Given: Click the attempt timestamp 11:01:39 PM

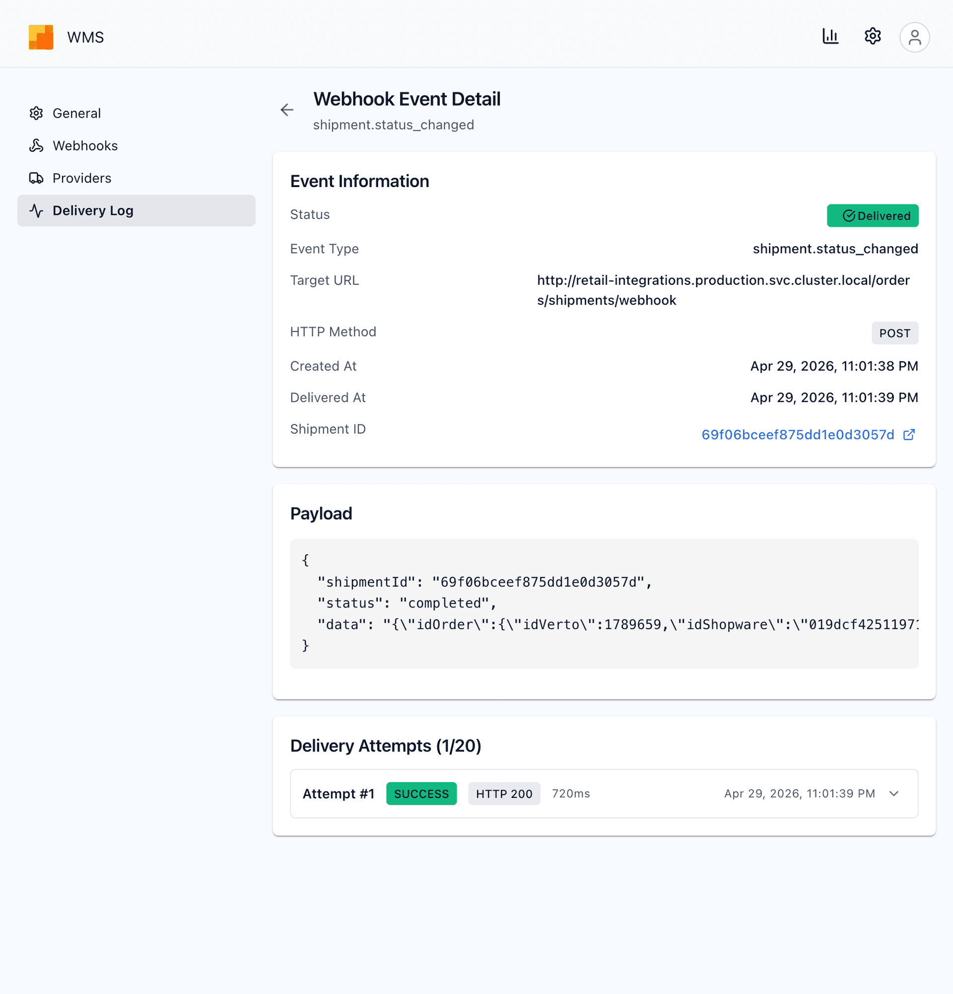Looking at the screenshot, I should click(799, 794).
